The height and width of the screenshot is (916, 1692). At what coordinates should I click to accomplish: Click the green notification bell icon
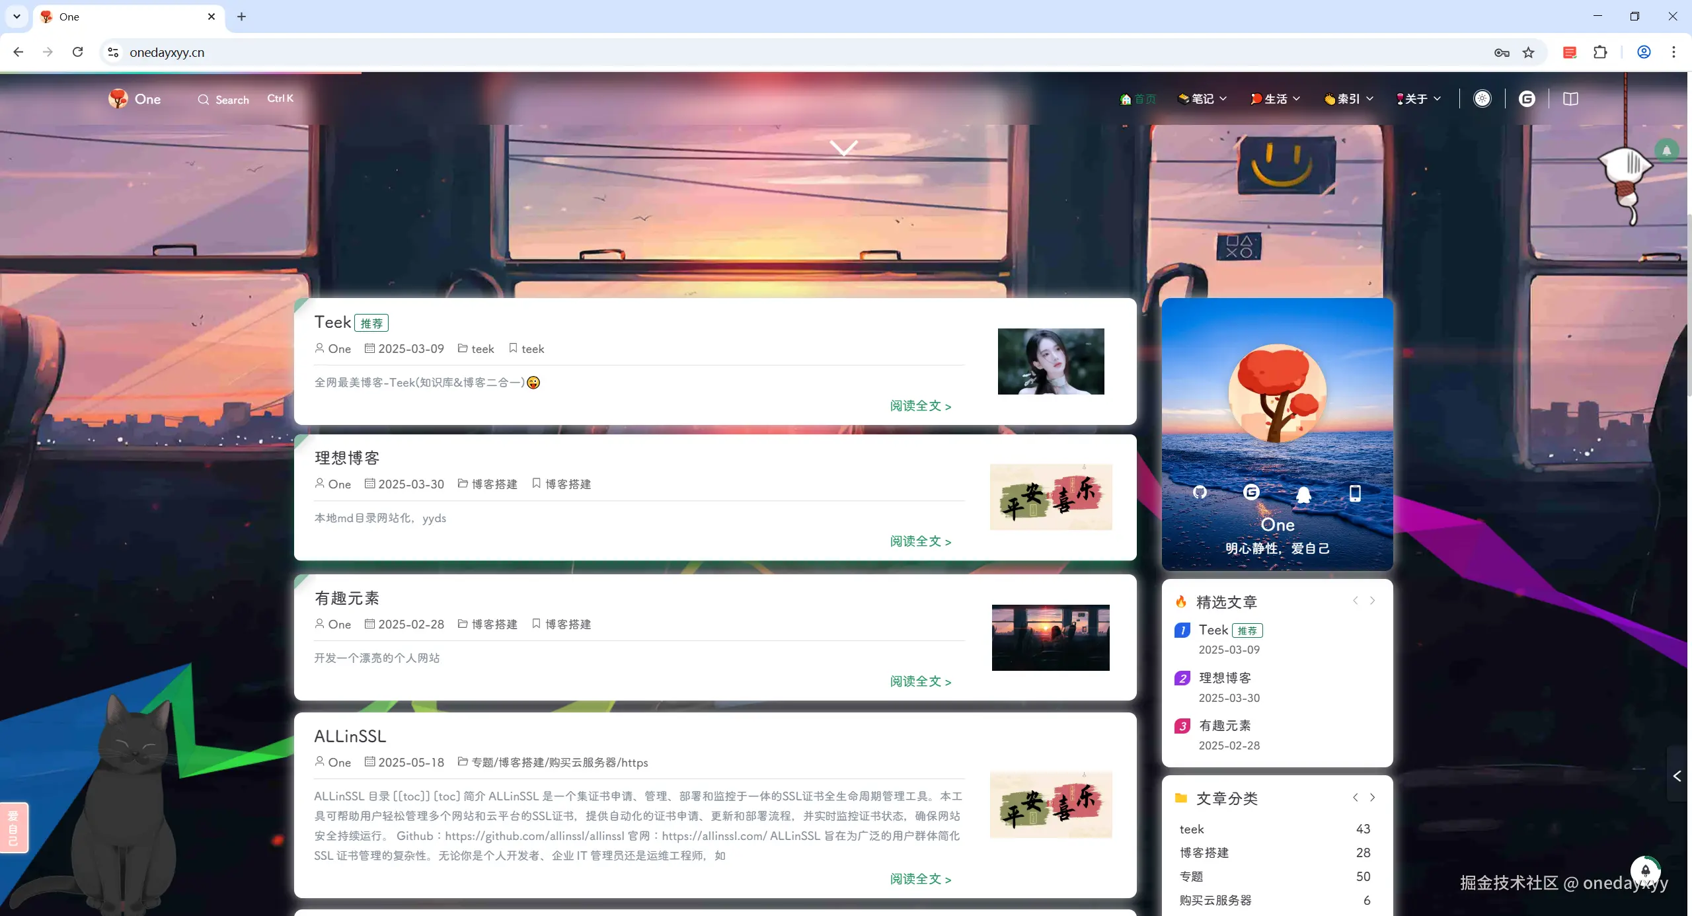[1666, 151]
